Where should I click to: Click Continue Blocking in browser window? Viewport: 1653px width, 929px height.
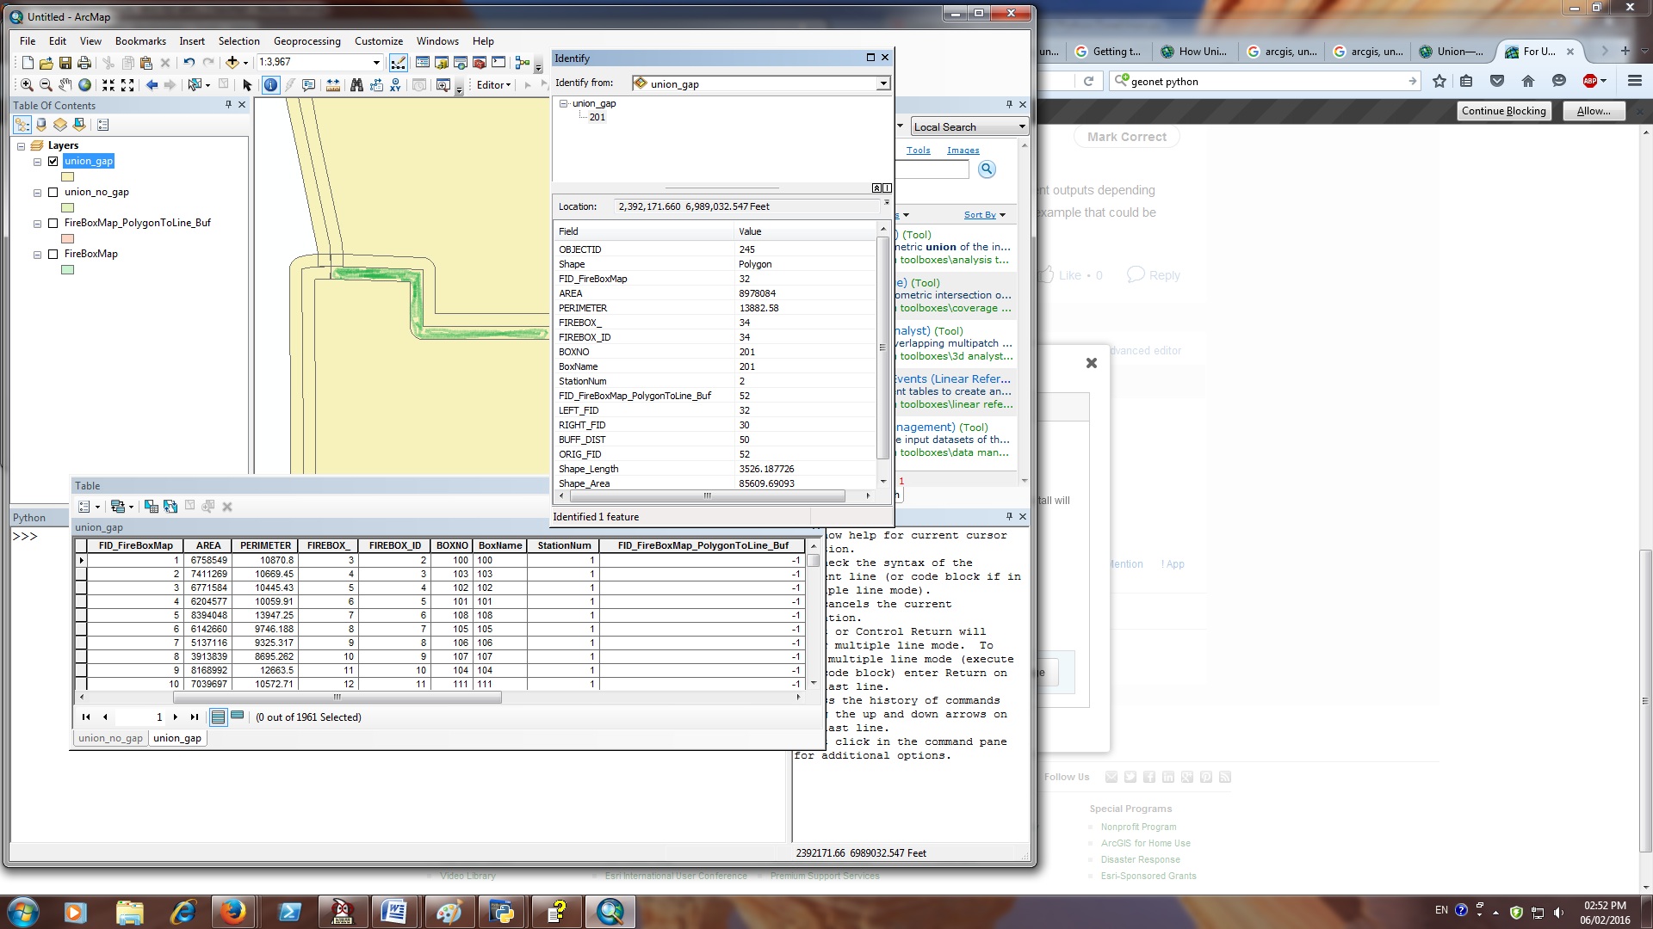click(x=1503, y=111)
